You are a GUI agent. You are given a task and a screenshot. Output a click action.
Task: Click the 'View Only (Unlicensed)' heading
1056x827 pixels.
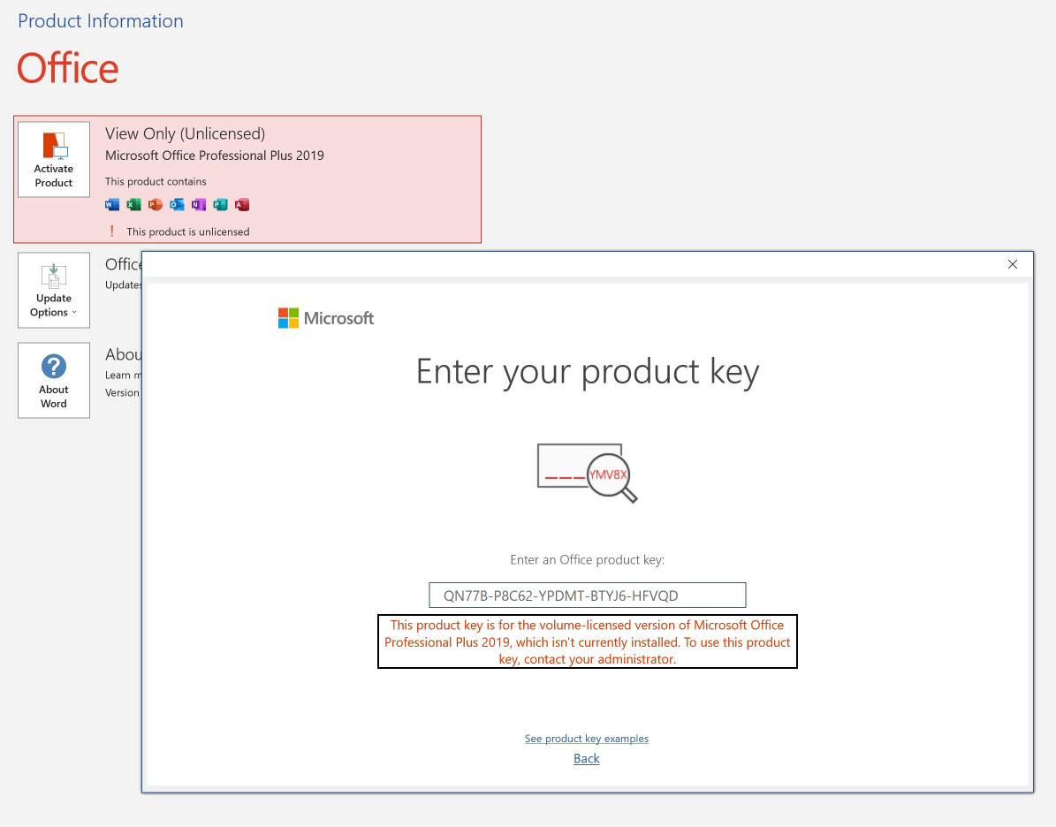(186, 134)
